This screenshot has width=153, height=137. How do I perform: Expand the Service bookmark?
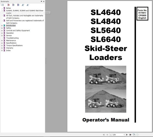tap(2, 36)
